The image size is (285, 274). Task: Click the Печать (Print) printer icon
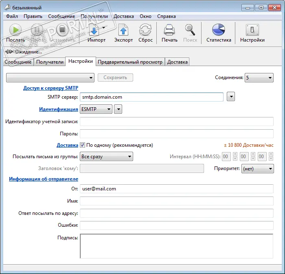[x=169, y=30]
